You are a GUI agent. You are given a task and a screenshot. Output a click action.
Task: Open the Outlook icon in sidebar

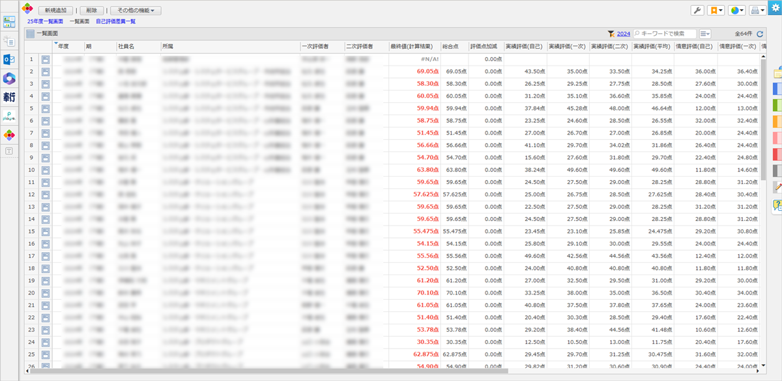pos(10,59)
